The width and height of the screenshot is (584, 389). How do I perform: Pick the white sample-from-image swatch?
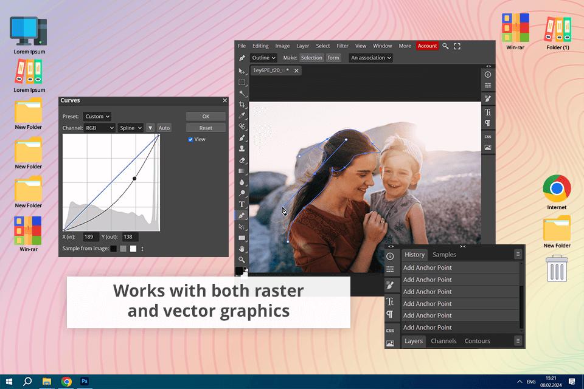(x=133, y=249)
